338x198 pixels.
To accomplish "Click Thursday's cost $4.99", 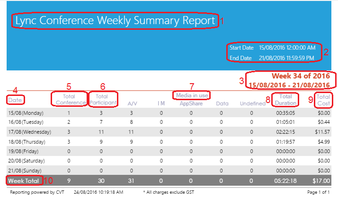I will (324, 142).
